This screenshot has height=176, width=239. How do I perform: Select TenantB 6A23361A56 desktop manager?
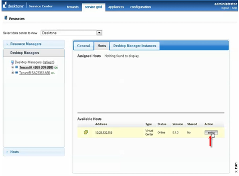click(x=35, y=73)
